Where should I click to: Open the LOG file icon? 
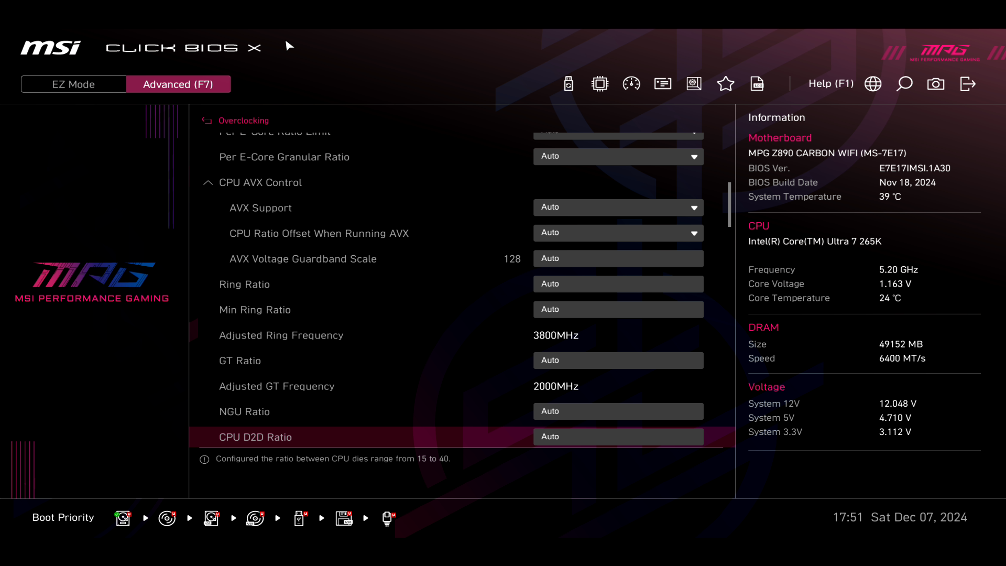757,84
